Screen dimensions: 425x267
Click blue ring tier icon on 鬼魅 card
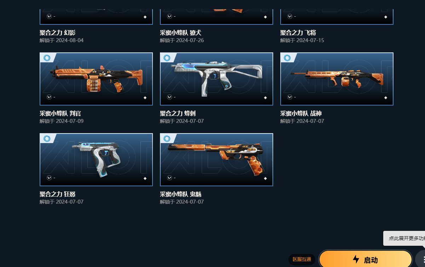[x=167, y=138]
